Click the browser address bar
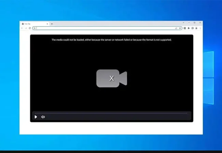Viewport: 222px width, 153px height. pyautogui.click(x=102, y=28)
